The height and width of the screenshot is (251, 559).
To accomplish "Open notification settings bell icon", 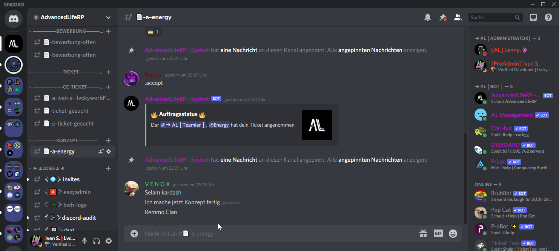I will coord(428,17).
